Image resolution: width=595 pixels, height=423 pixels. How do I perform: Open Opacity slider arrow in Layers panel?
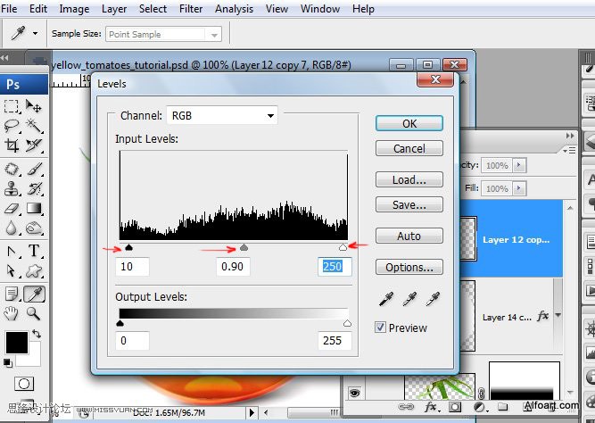click(x=519, y=166)
